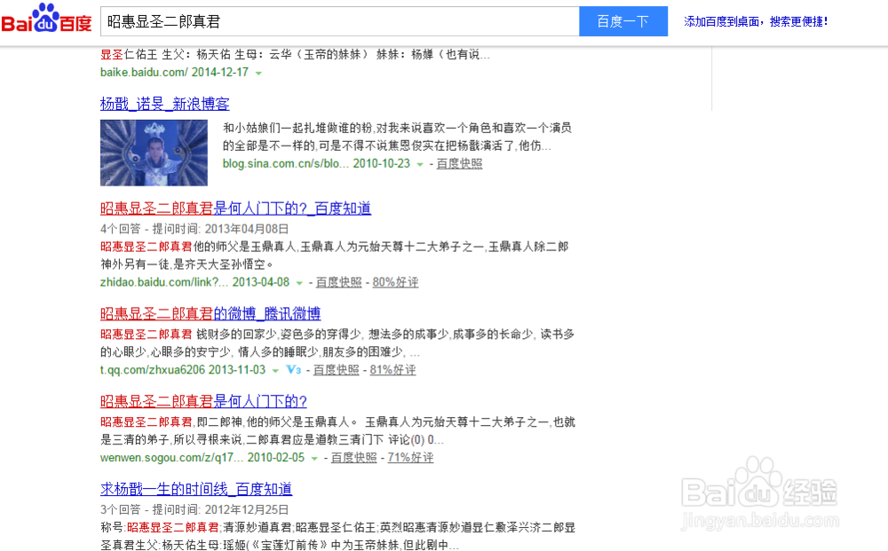Click the zhidao.baidu.com/link?... URL text
This screenshot has width=888, height=551.
tap(165, 282)
